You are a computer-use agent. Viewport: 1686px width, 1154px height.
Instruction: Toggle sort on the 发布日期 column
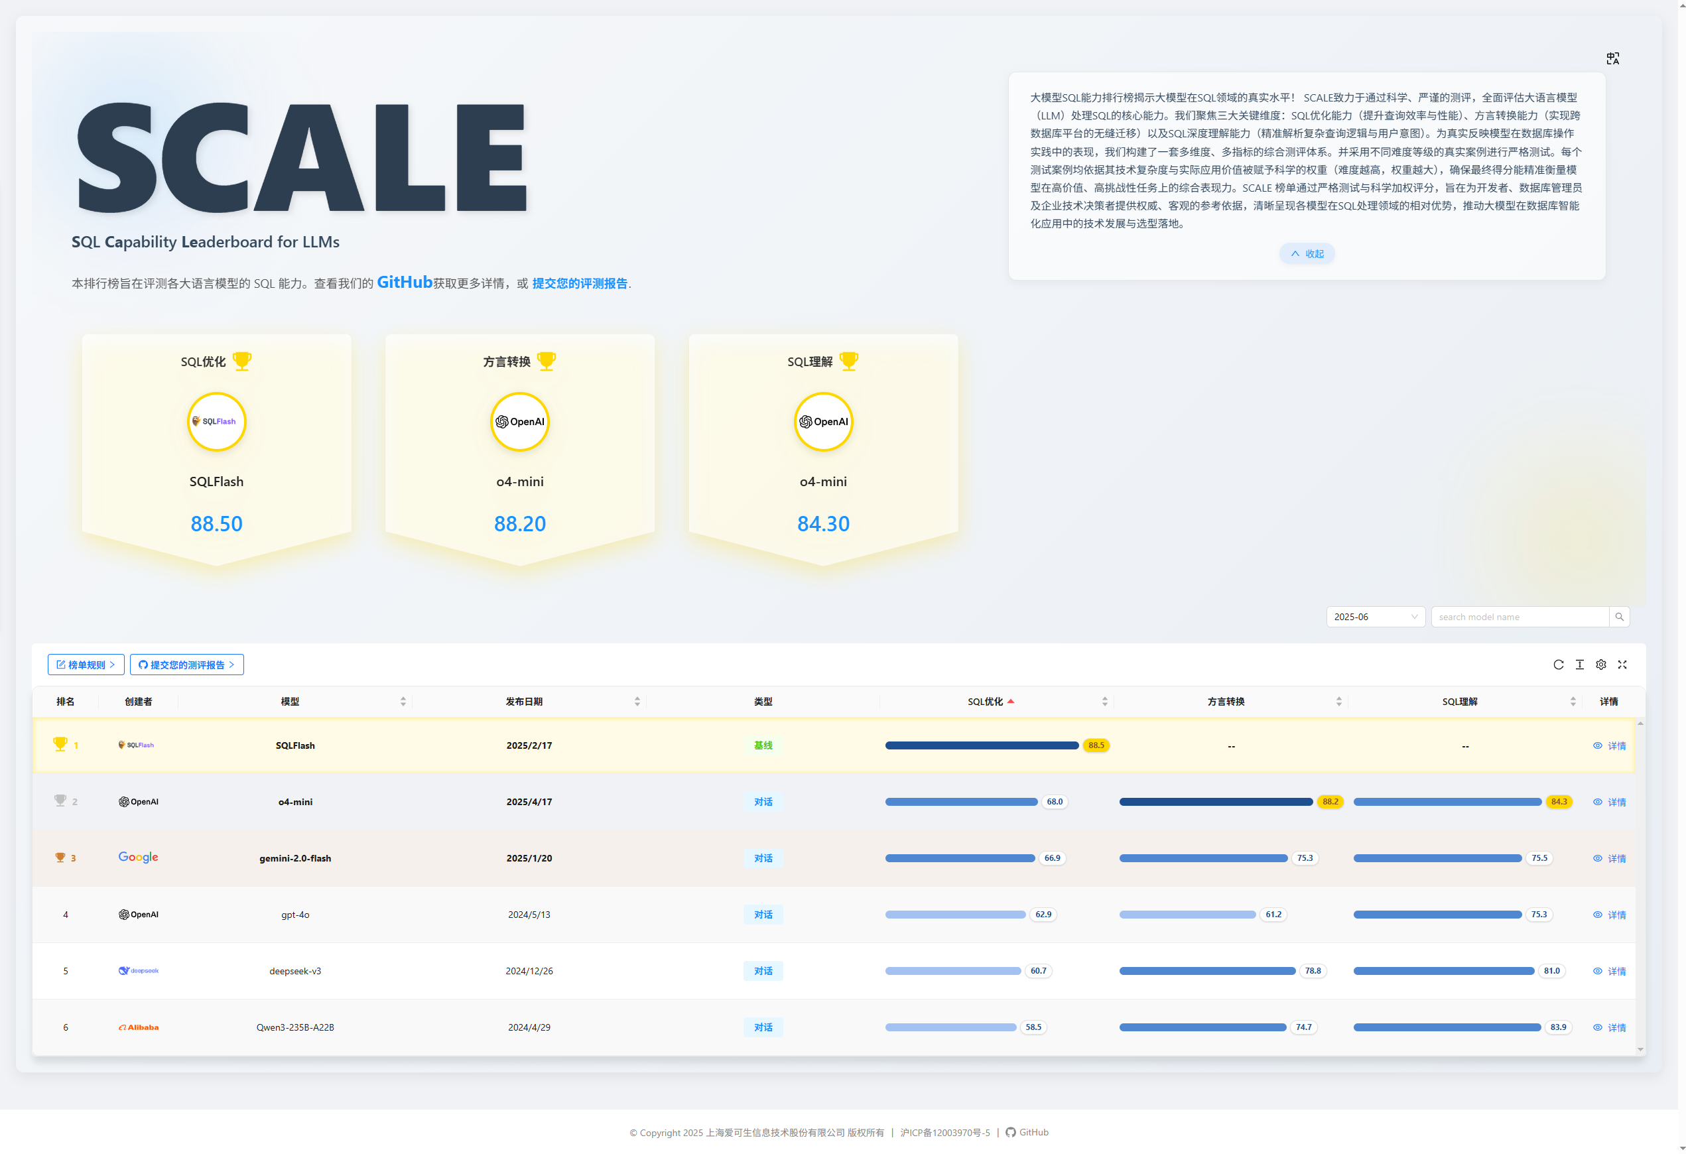tap(637, 700)
